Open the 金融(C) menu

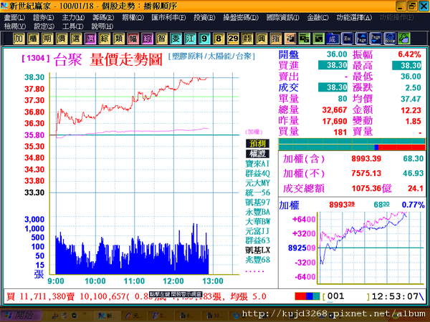pos(317,18)
